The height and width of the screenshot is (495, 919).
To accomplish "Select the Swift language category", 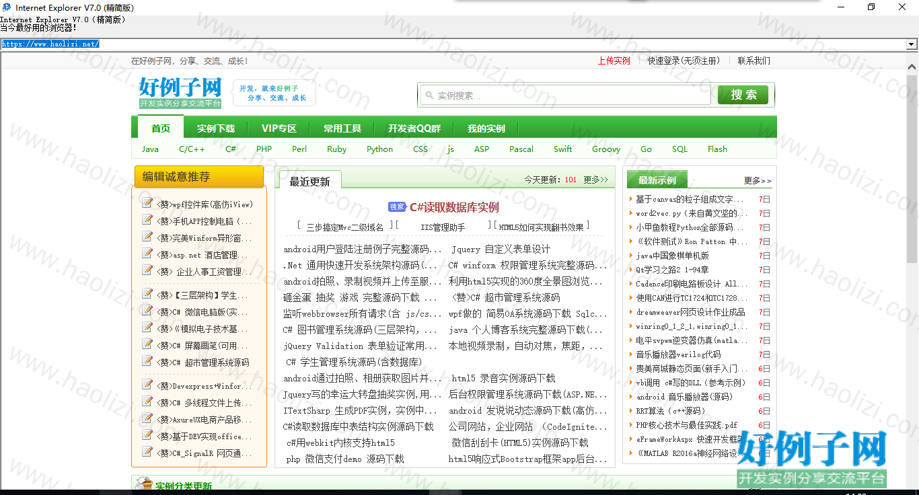I will point(563,149).
